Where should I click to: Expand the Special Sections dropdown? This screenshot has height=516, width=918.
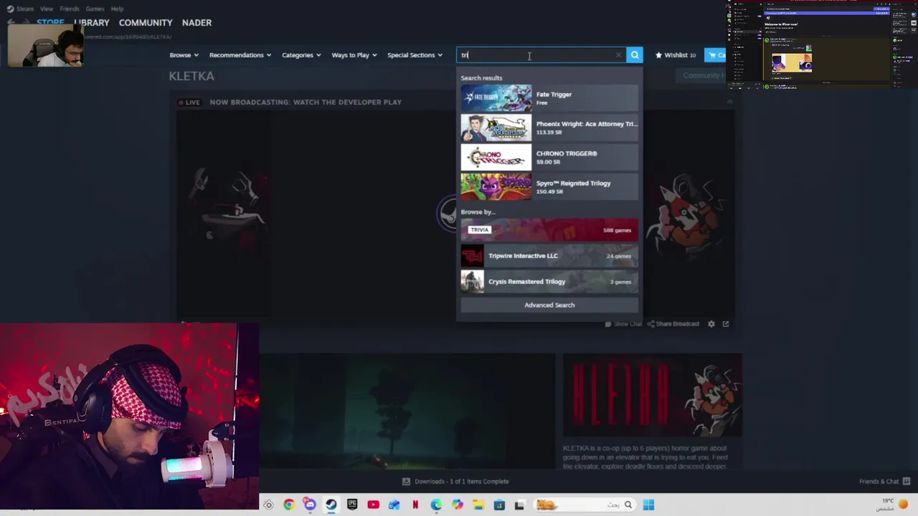[x=415, y=55]
